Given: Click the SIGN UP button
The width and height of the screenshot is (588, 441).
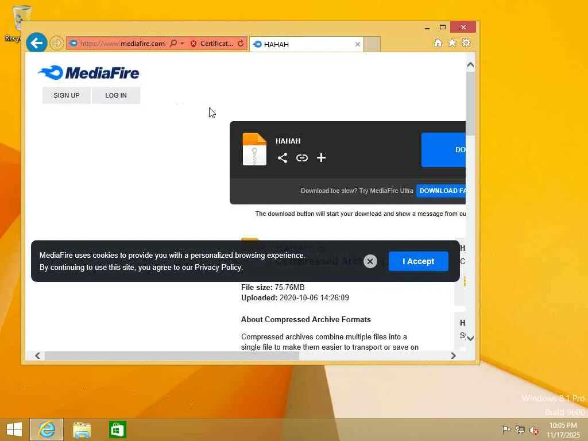Looking at the screenshot, I should (67, 95).
